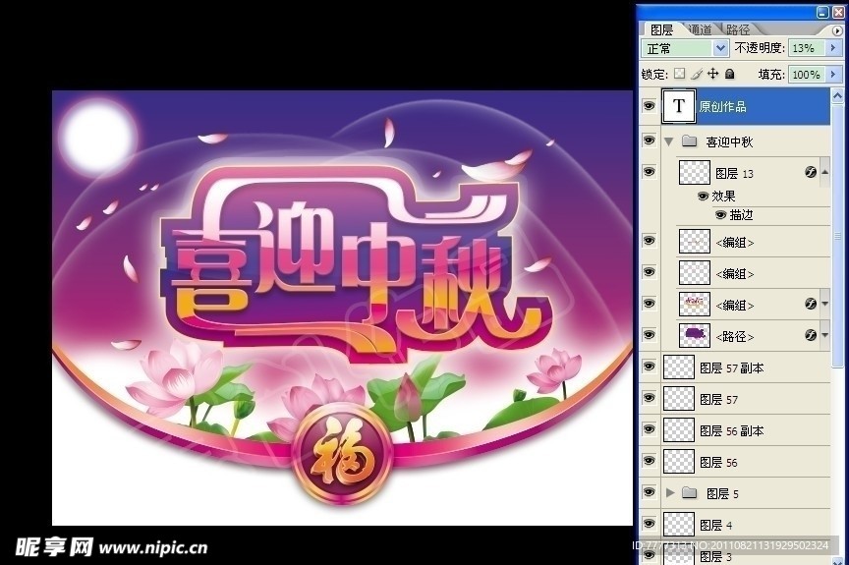The image size is (849, 565).
Task: Select the layer named 图层 56 副本
Action: point(731,430)
